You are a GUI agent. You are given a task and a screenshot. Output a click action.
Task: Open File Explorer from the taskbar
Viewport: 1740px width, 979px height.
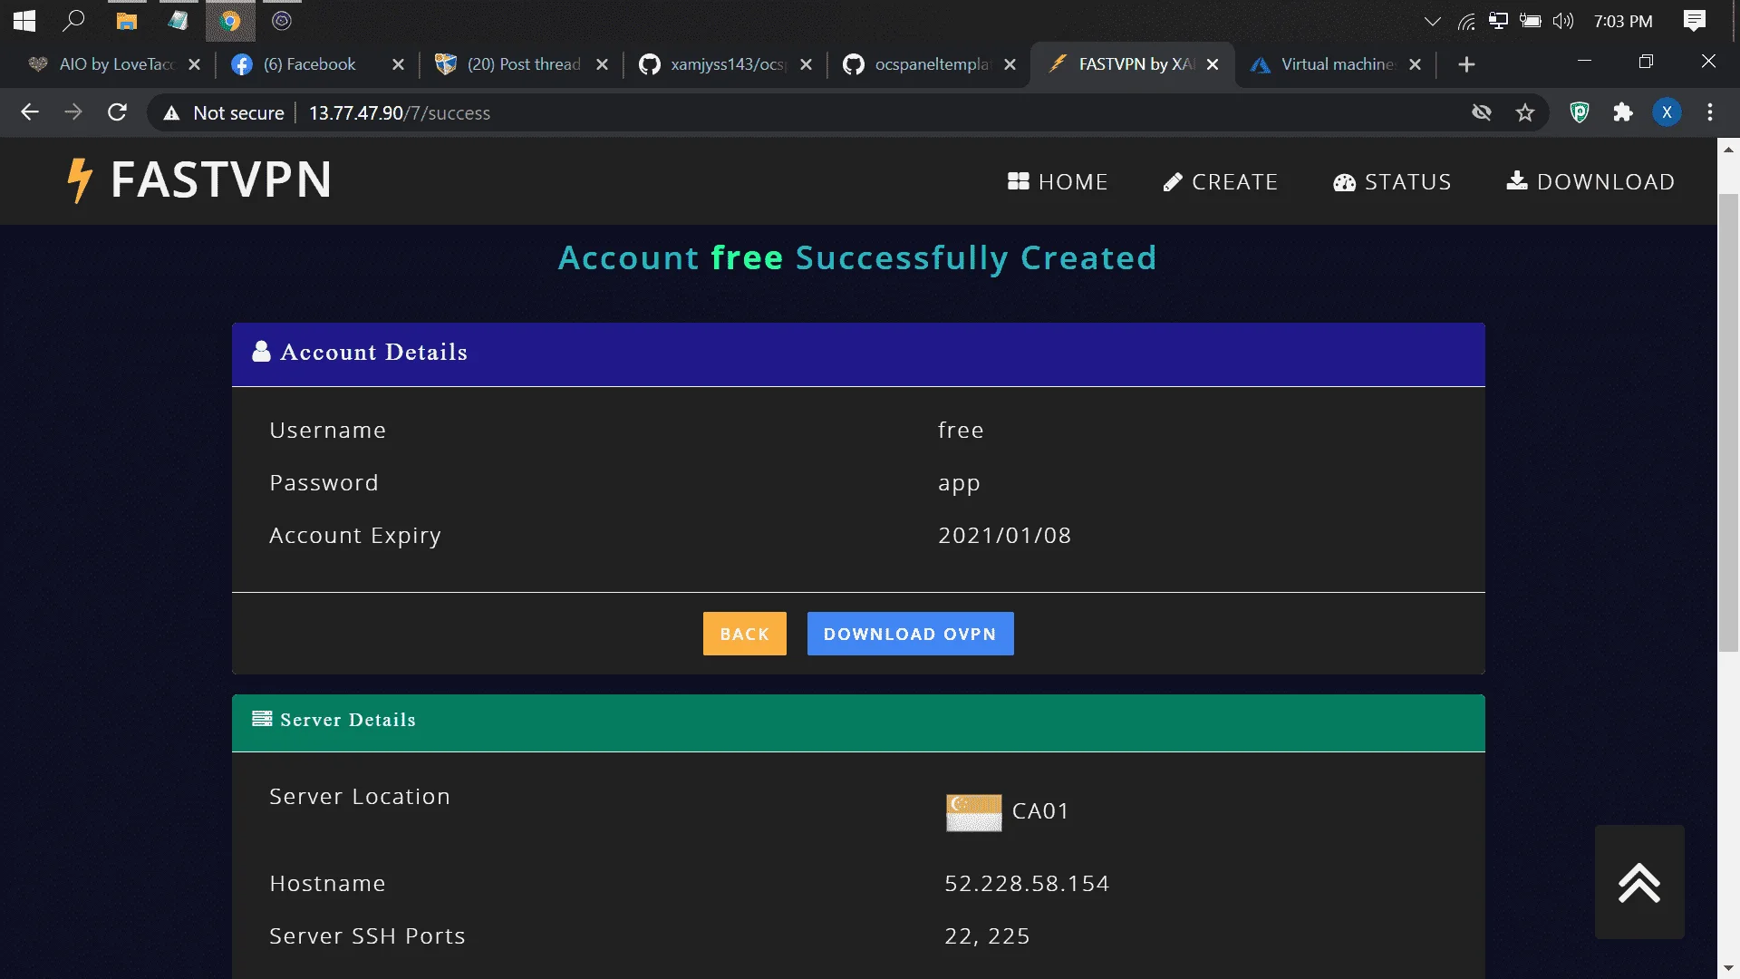[x=127, y=21]
